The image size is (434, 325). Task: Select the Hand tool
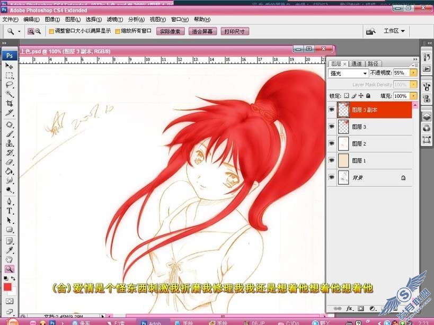[10, 259]
